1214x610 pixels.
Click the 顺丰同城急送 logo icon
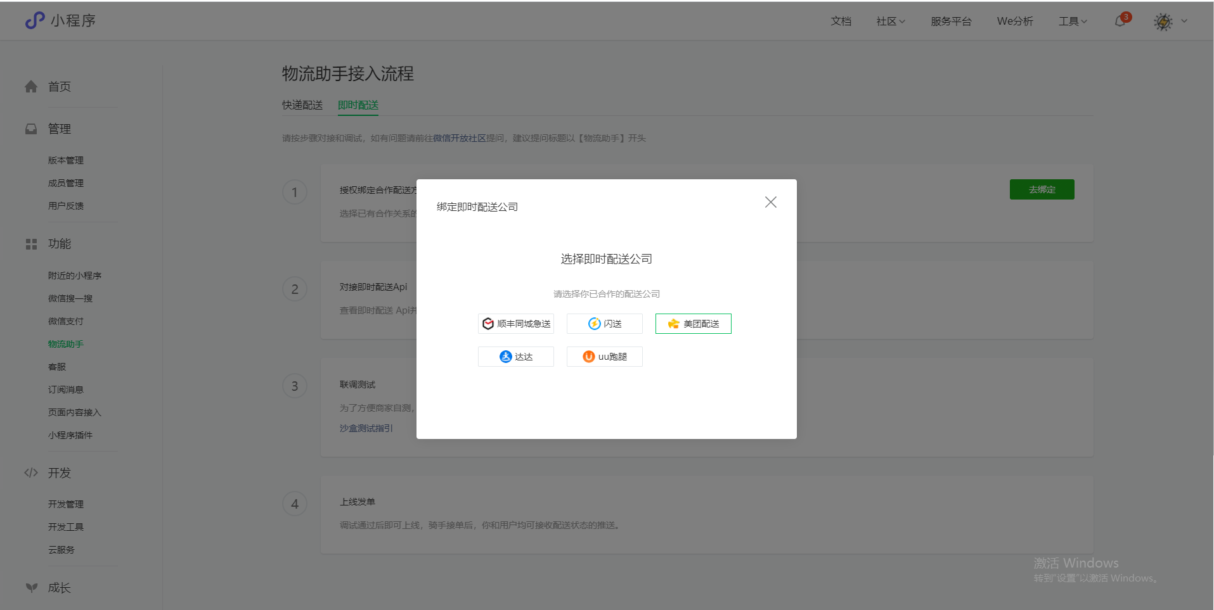(488, 324)
